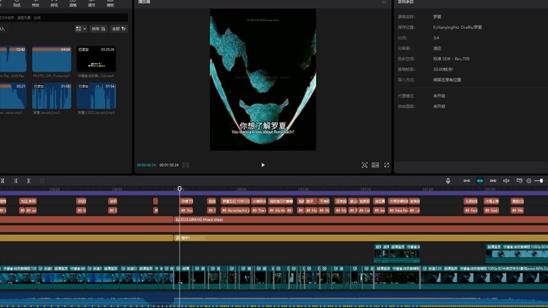Select the PASTEL GH Pulse.mp3 thumbnail
Screen dimensions: 548x308
click(x=52, y=59)
